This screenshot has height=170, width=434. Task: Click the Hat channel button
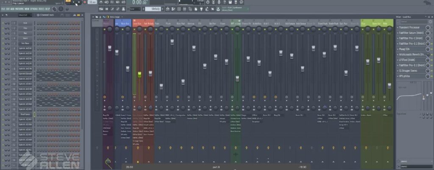25,33
